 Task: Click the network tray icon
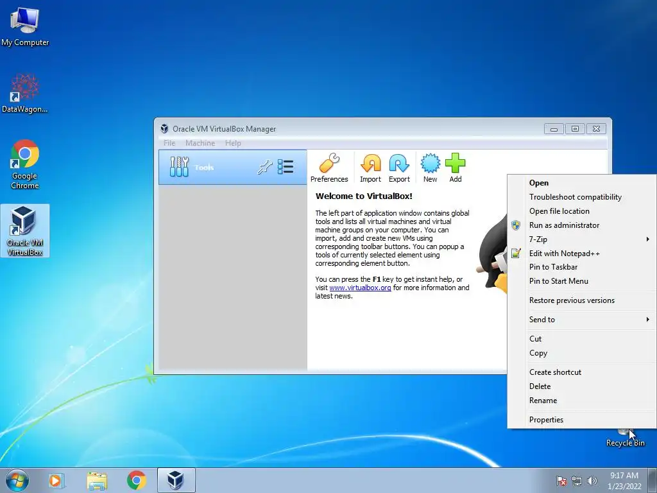[577, 481]
